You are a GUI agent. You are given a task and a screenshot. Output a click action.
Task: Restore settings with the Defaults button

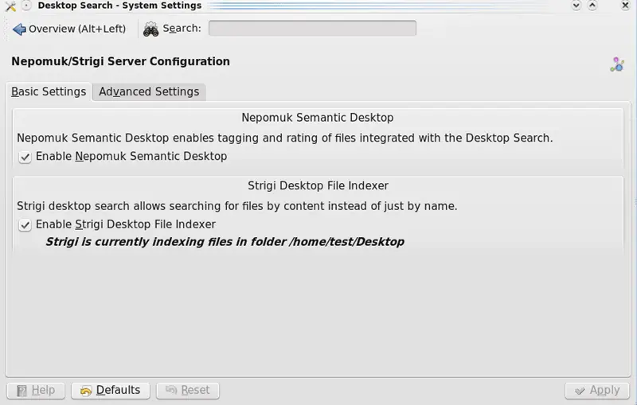[x=111, y=391]
